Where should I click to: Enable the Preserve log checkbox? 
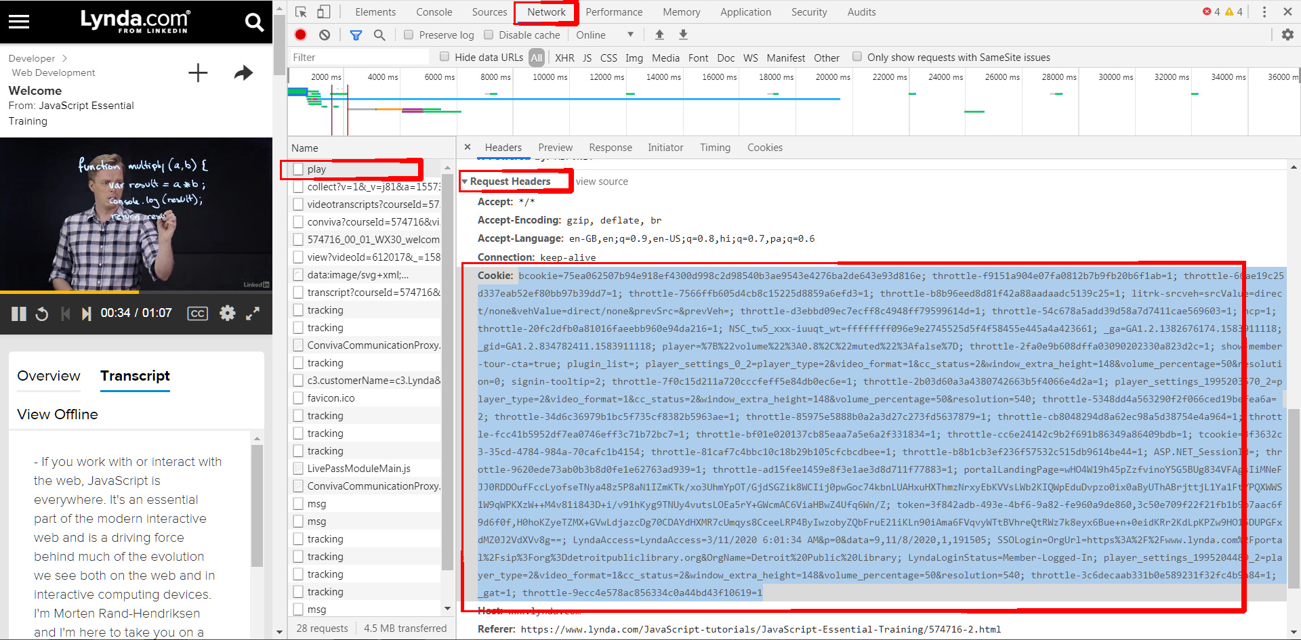click(x=409, y=35)
